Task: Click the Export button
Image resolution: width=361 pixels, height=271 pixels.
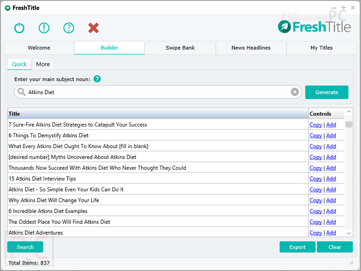Action: click(x=298, y=247)
